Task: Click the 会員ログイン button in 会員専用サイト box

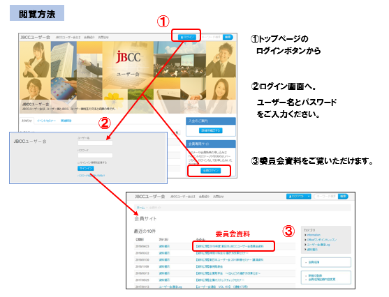Action: (210, 171)
